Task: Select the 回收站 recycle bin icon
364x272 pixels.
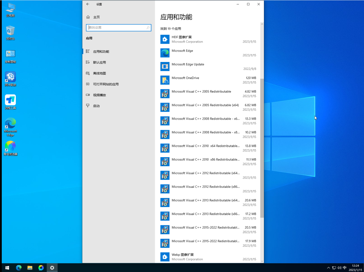Action: pos(10,33)
